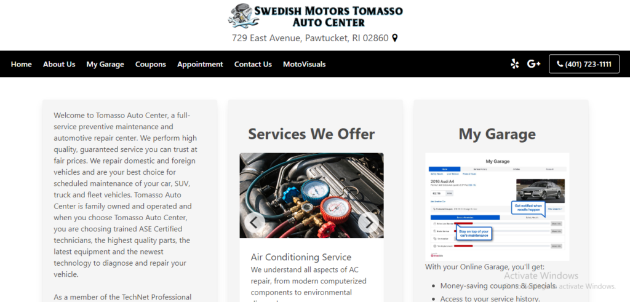This screenshot has height=302, width=630.
Task: Show previous service slide arrow
Action: pyautogui.click(x=255, y=222)
